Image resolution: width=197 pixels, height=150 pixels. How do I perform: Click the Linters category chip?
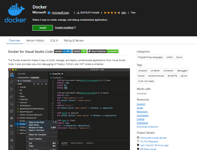click(x=169, y=57)
